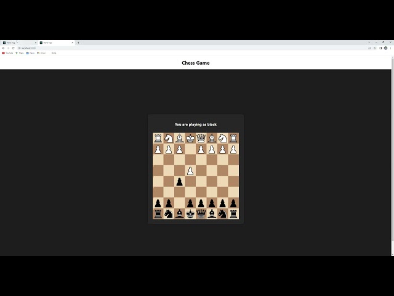Switch to the second React App tab

click(x=56, y=43)
